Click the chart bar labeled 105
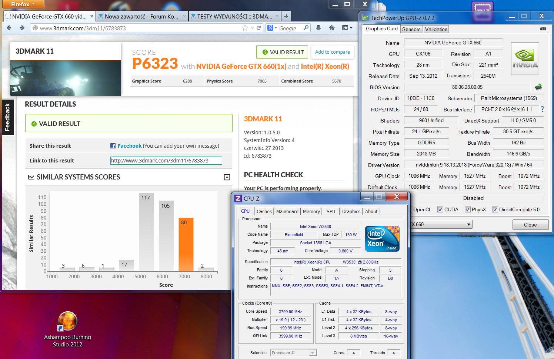The image size is (554, 359). pyautogui.click(x=166, y=236)
